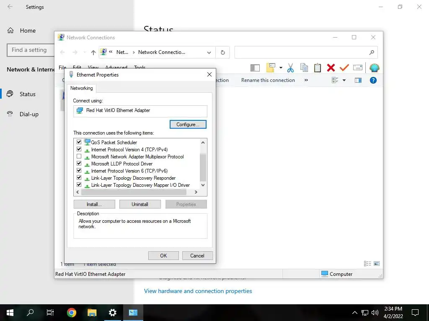Open the Action Center notification icon

415,313
